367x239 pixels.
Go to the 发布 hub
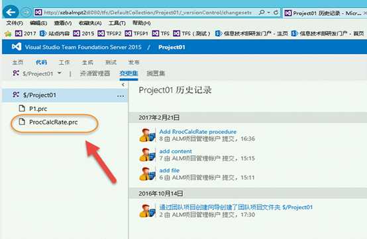[134, 62]
